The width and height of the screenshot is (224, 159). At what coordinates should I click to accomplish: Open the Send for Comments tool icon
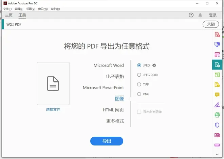[217, 84]
